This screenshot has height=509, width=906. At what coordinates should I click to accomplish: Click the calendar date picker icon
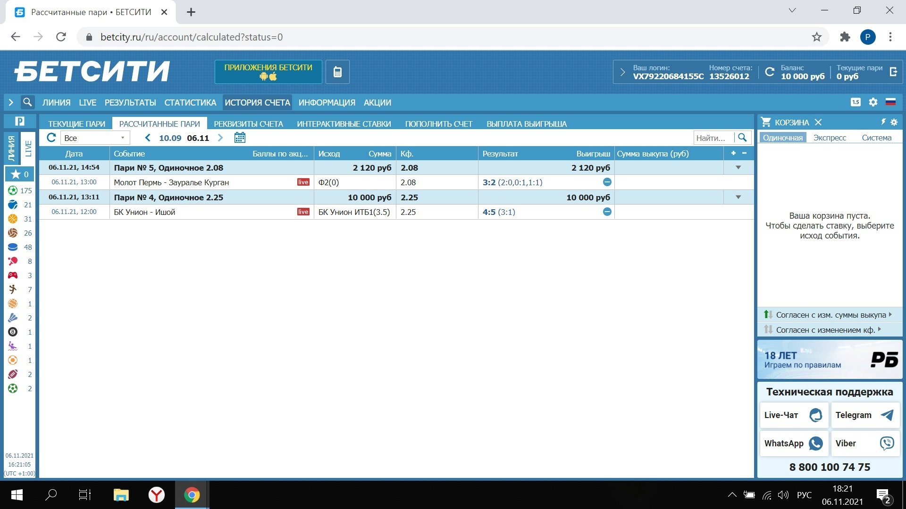240,138
